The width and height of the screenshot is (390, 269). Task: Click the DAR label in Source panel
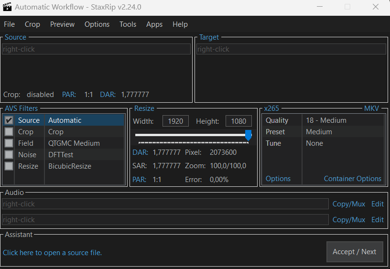pyautogui.click(x=108, y=95)
